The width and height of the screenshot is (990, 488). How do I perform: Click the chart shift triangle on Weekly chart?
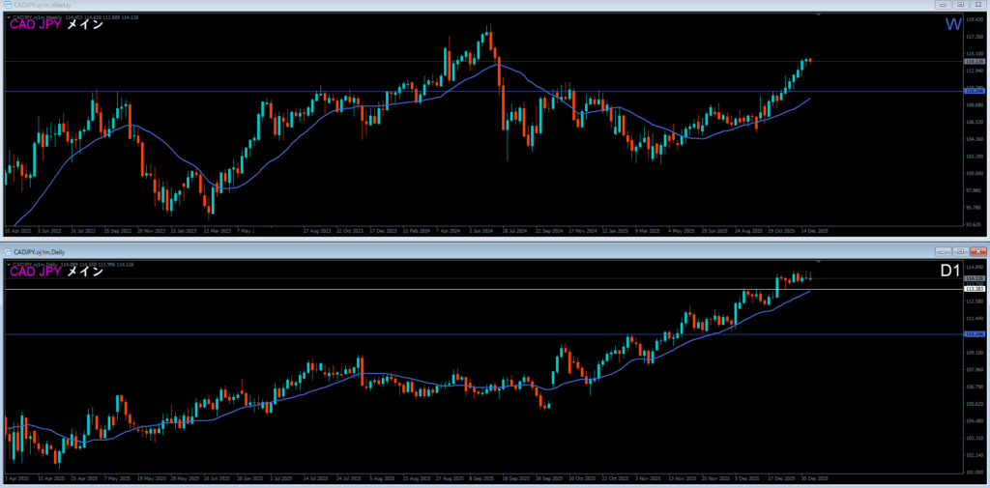819,14
